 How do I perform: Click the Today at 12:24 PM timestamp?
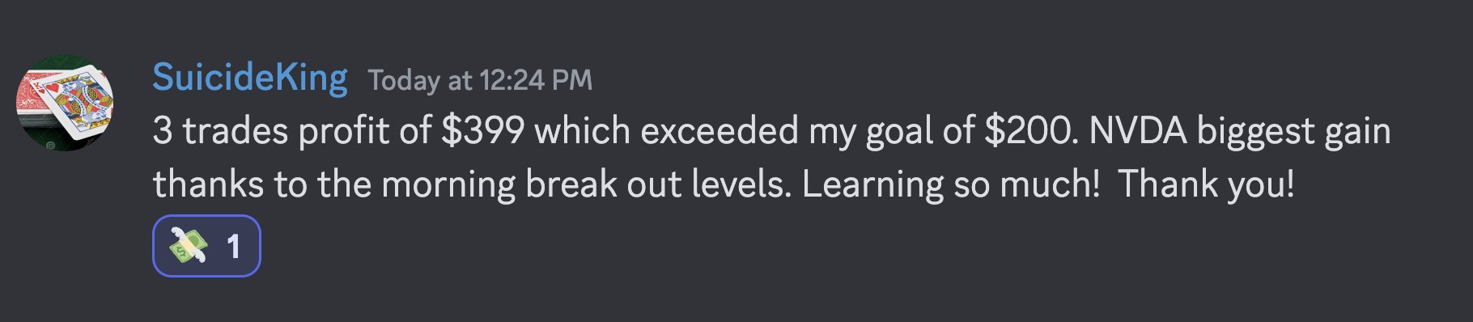(x=480, y=80)
